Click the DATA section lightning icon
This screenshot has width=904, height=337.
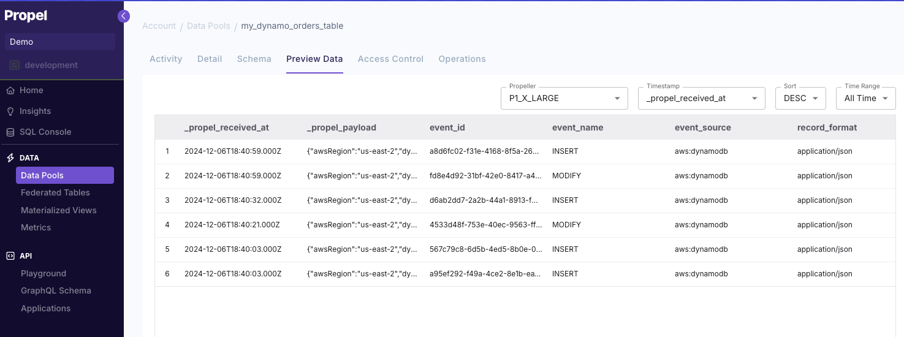[10, 158]
